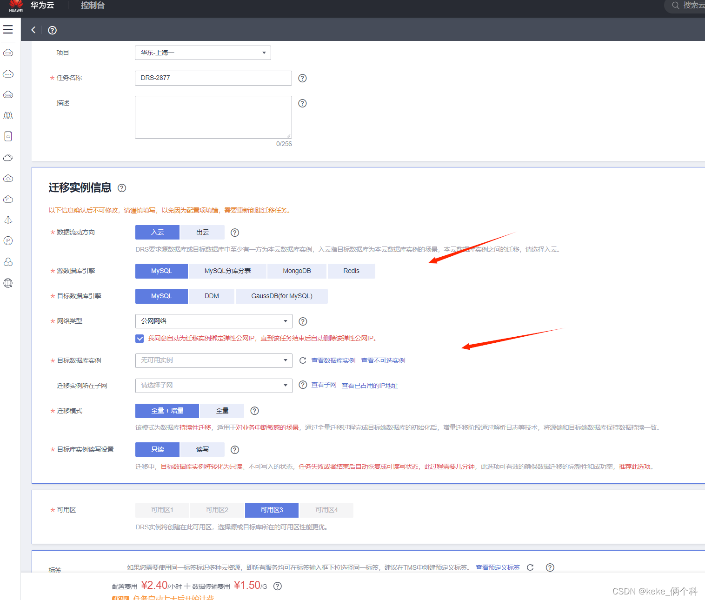Select availability zone 可用区2
Image resolution: width=705 pixels, height=600 pixels.
(217, 510)
